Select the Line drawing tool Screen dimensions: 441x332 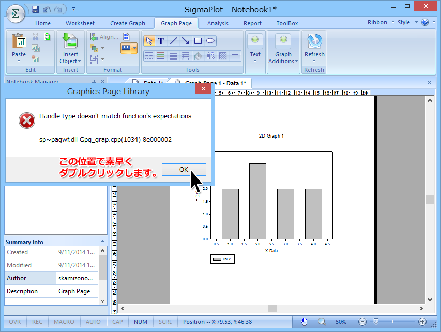173,41
